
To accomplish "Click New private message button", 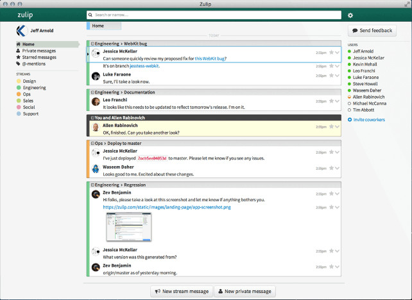I will click(245, 291).
